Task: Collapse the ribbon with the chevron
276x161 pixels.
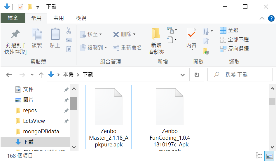Action: pos(262,18)
